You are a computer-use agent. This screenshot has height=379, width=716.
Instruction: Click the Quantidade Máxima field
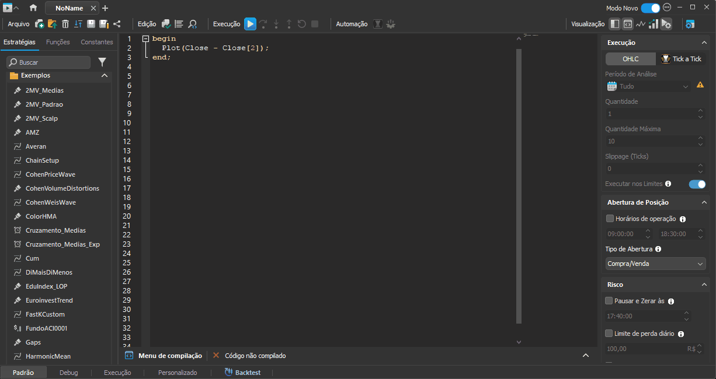pos(656,141)
